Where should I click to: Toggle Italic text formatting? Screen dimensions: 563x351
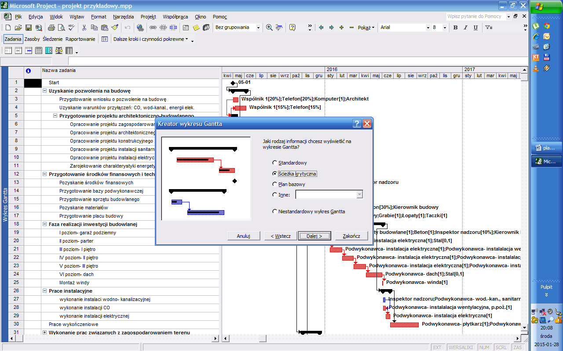click(x=466, y=28)
